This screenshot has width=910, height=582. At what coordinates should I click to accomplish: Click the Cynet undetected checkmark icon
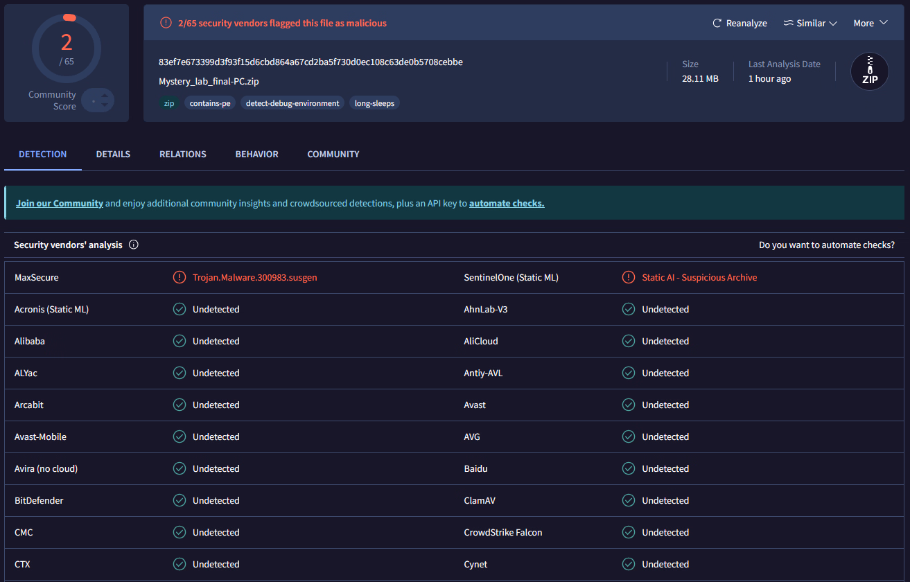tap(629, 564)
